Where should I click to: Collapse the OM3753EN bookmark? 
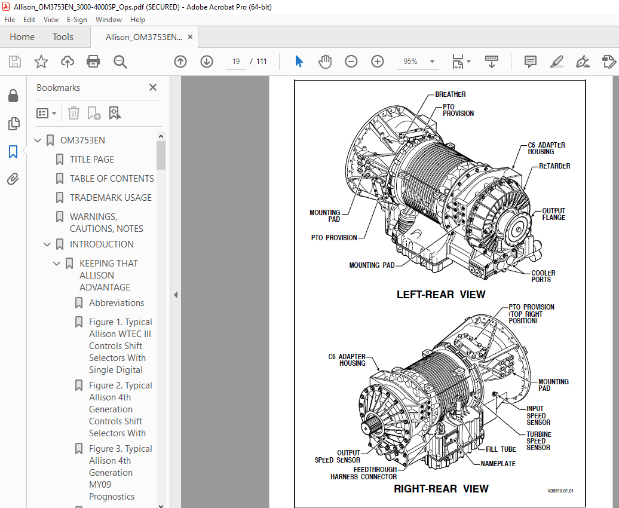pyautogui.click(x=38, y=140)
